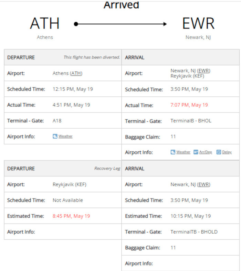Open the Weather link in Newark arrival info
The width and height of the screenshot is (241, 271).
point(183,152)
